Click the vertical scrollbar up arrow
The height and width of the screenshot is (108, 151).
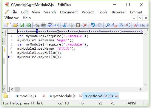(x=145, y=34)
